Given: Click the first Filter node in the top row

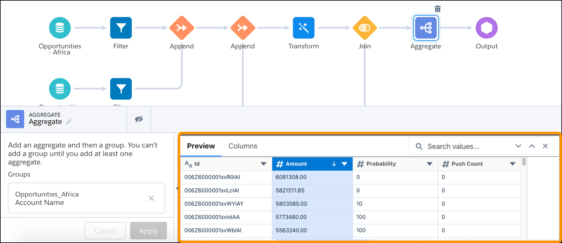Looking at the screenshot, I should coord(121,28).
